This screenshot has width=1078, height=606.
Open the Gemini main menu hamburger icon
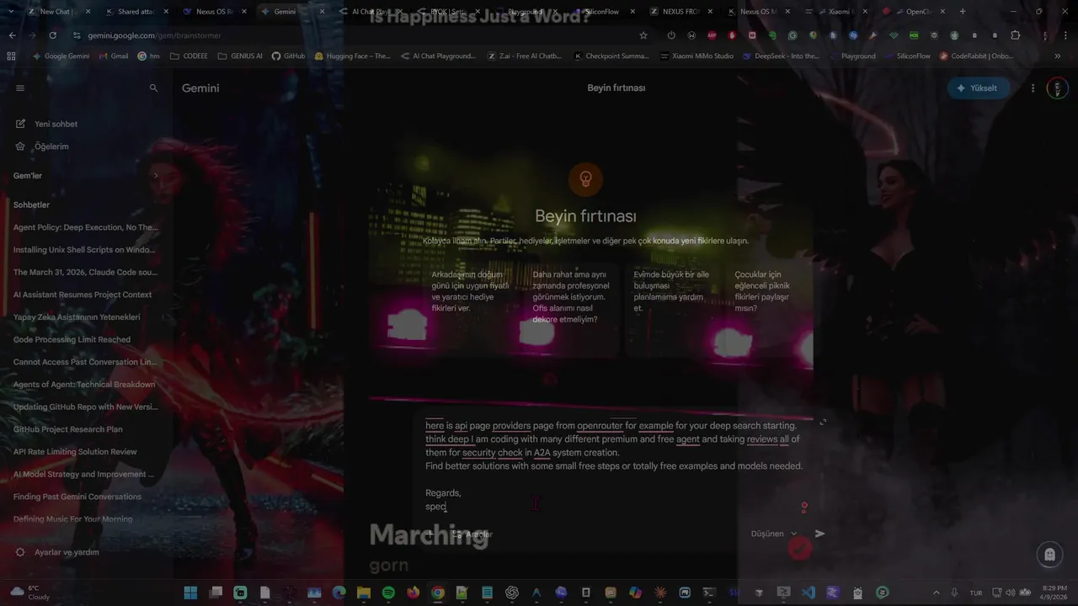(x=20, y=88)
